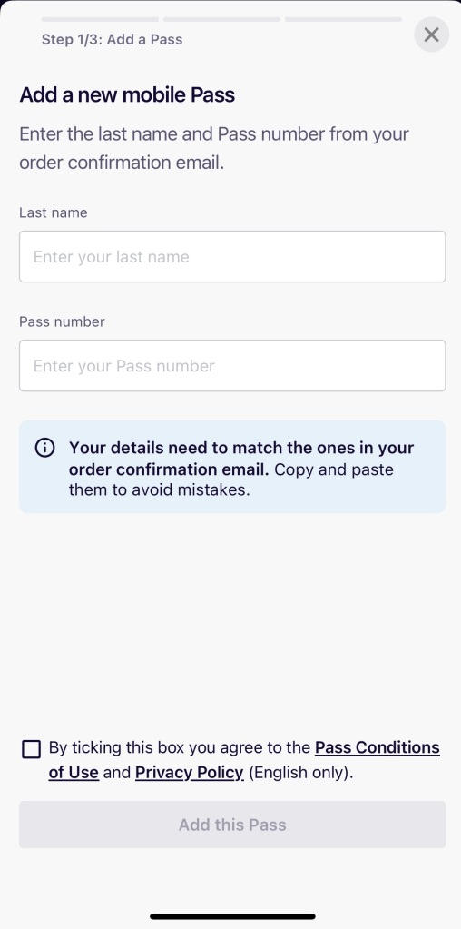Tap the bold order confirmation email notice text

(241, 459)
